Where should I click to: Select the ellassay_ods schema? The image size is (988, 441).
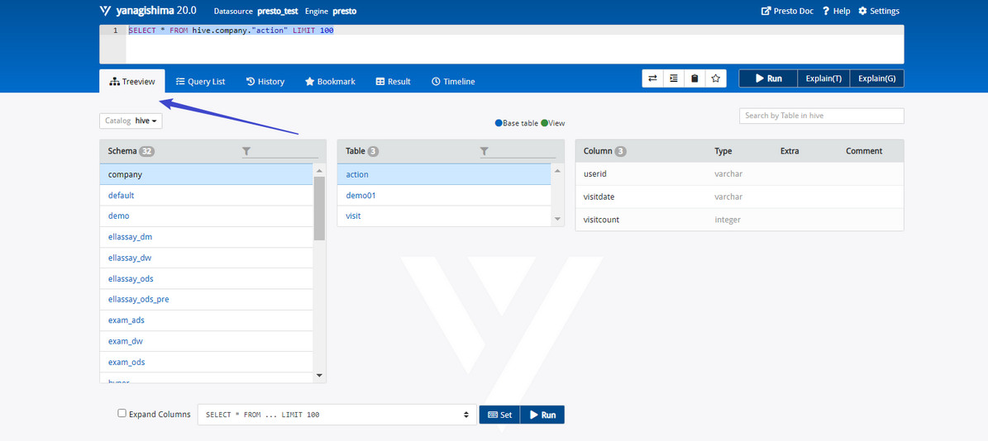pyautogui.click(x=206, y=278)
